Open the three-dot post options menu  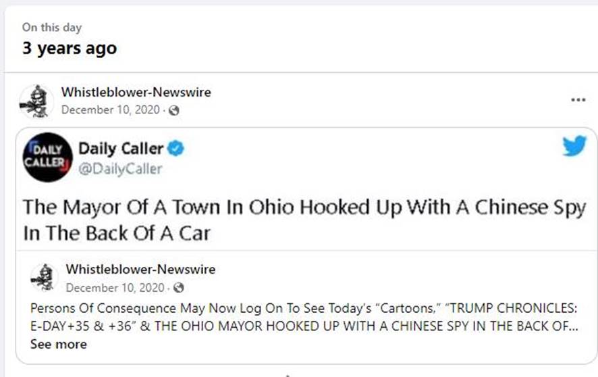pyautogui.click(x=578, y=99)
